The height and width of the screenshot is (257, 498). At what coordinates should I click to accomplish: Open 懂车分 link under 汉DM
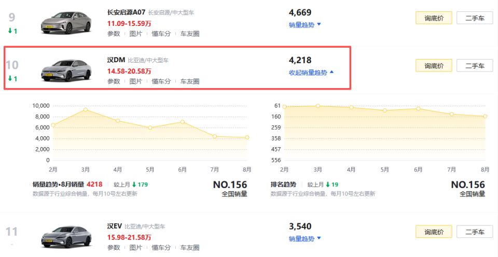point(161,81)
